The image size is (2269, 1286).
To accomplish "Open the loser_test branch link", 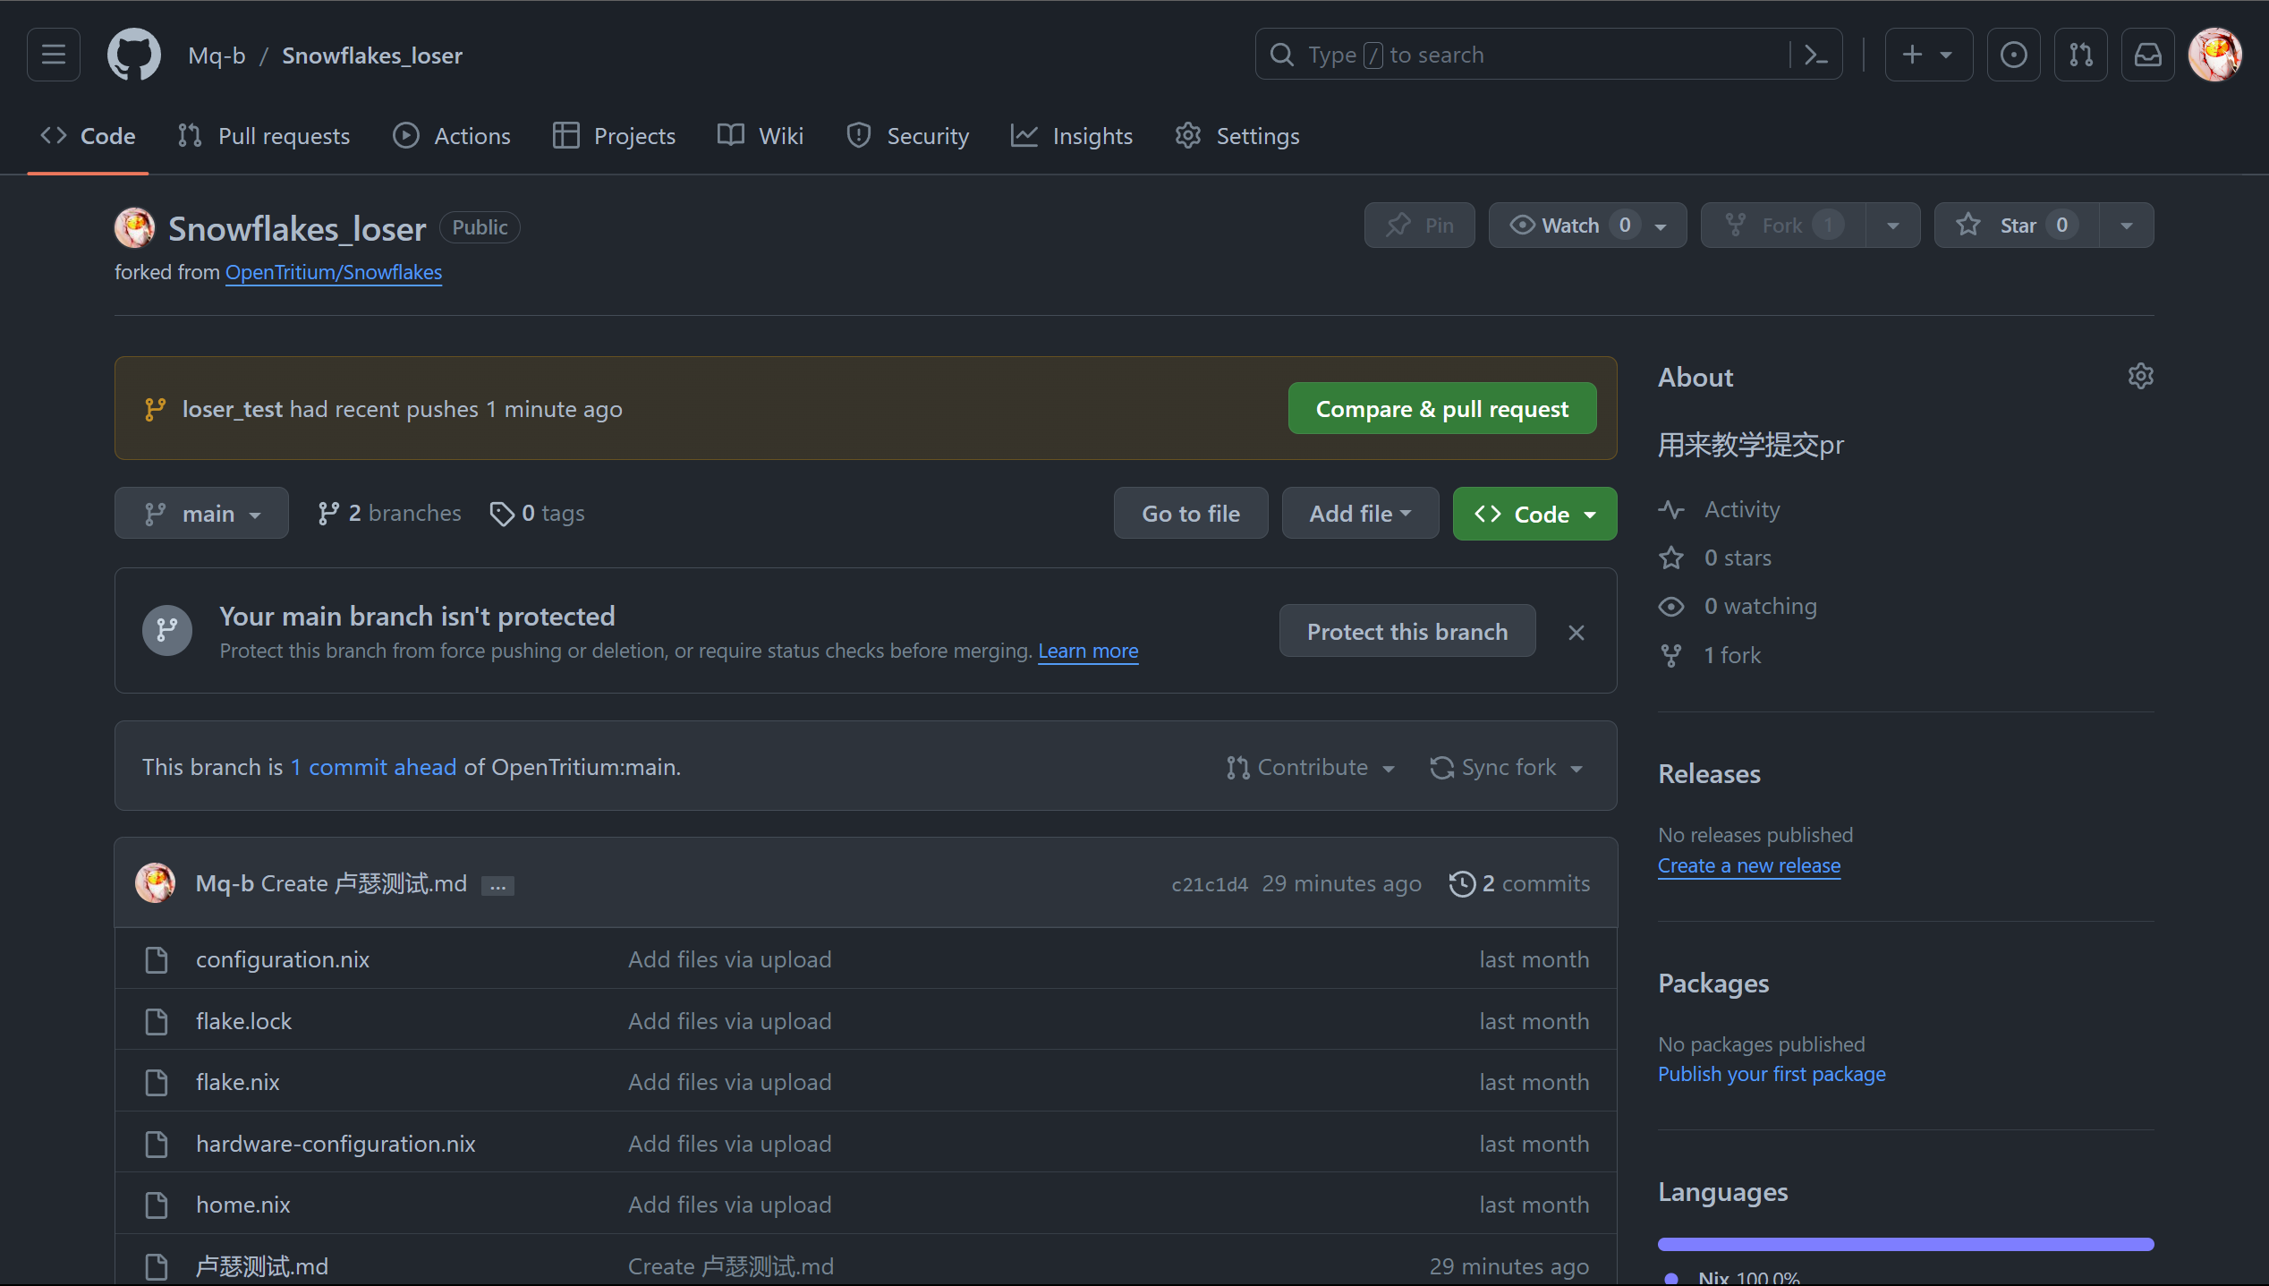I will tap(233, 409).
